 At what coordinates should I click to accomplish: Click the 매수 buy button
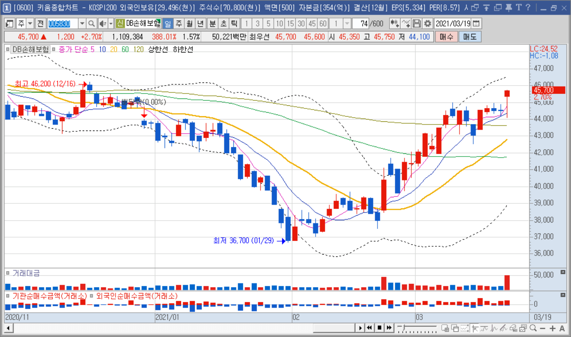(446, 37)
